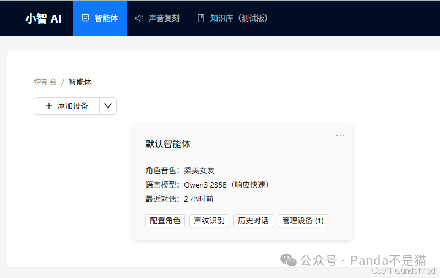Click the 配置角色 button

tap(165, 221)
